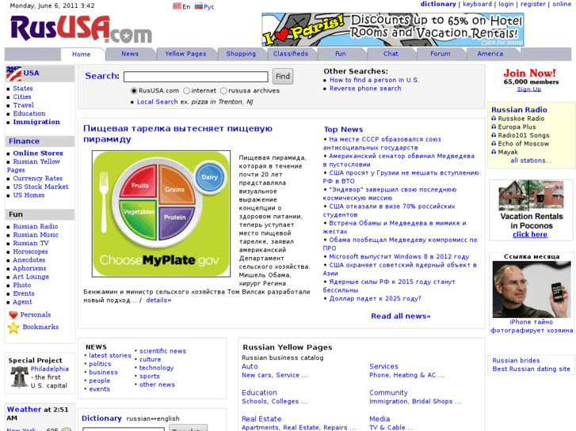Open the main article headline link

tap(177, 134)
